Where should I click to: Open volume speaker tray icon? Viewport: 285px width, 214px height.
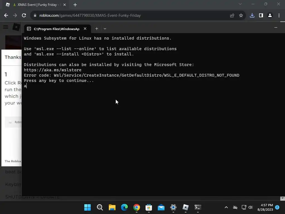click(251, 207)
